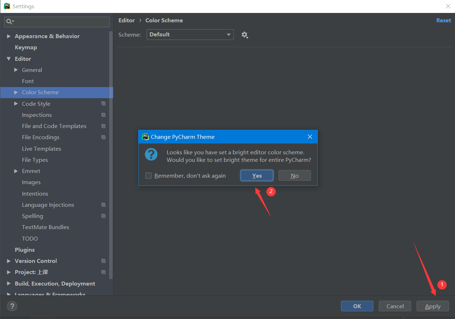Expand the Build, Execution, Deployment arrow
This screenshot has height=319, width=455.
point(9,284)
